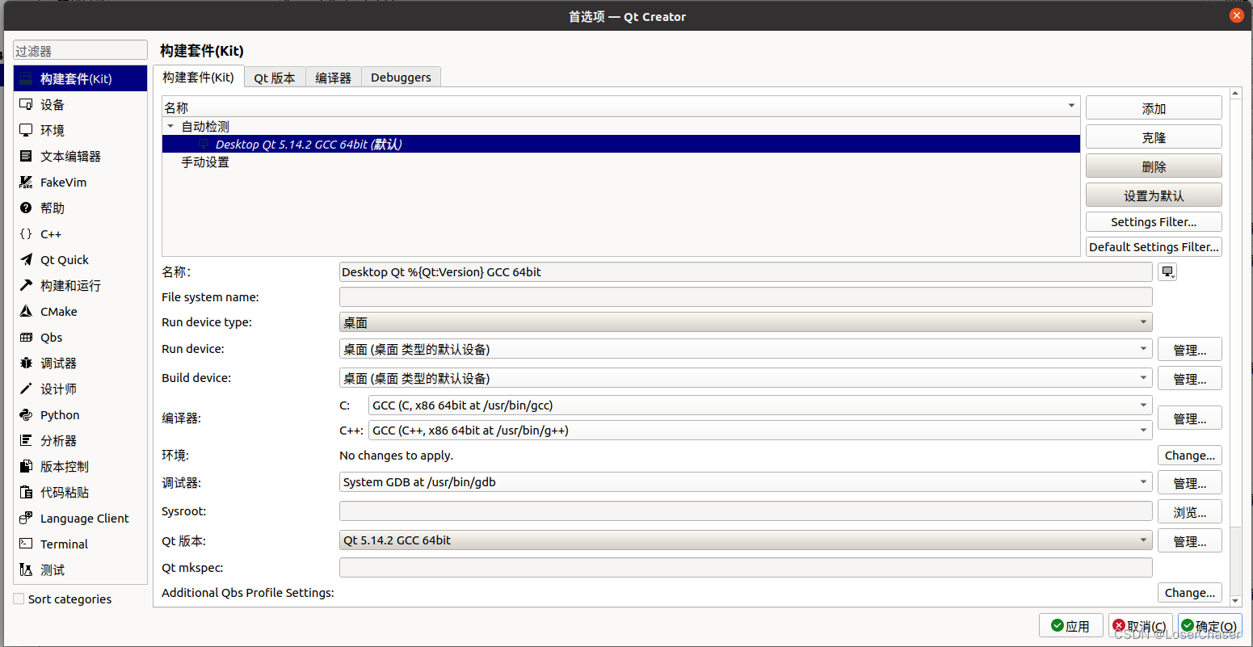Open the Python category icon
Screen dimensions: 1253x647
(26, 414)
